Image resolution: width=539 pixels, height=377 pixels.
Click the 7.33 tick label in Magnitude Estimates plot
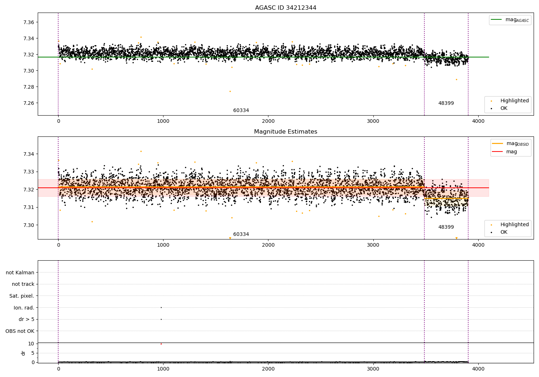click(29, 172)
